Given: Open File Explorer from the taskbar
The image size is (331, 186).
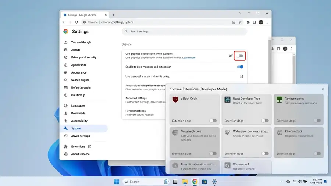Looking at the screenshot, I should pos(185,182).
